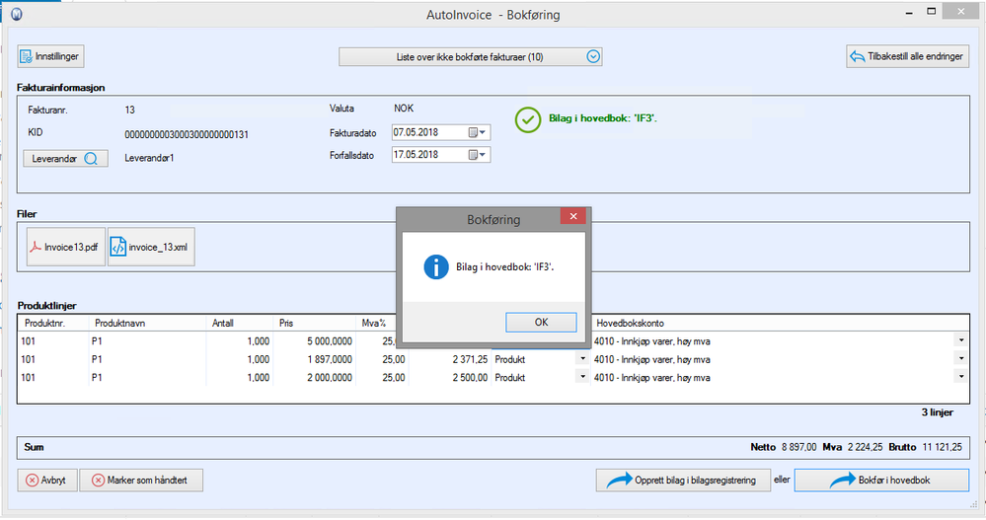Open Produkt type dropdown in second row

[x=580, y=359]
